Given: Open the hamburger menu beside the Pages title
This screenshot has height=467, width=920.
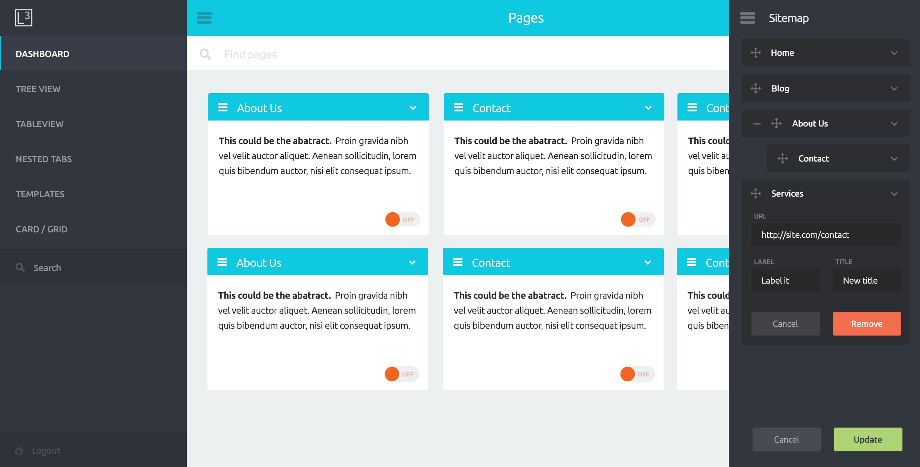Looking at the screenshot, I should (x=204, y=18).
